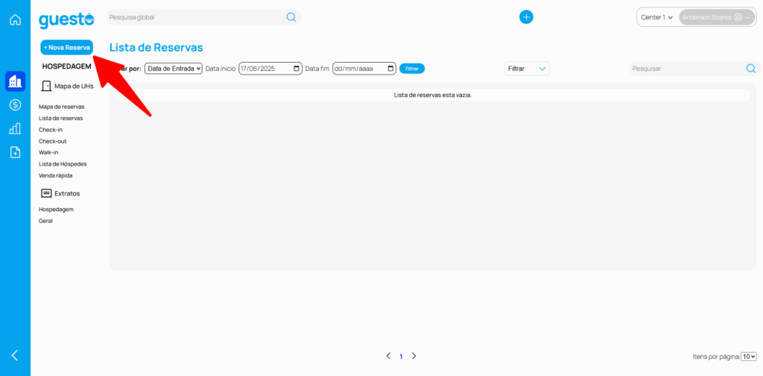Collapse sidebar with the left arrow
The height and width of the screenshot is (376, 763).
tap(15, 355)
